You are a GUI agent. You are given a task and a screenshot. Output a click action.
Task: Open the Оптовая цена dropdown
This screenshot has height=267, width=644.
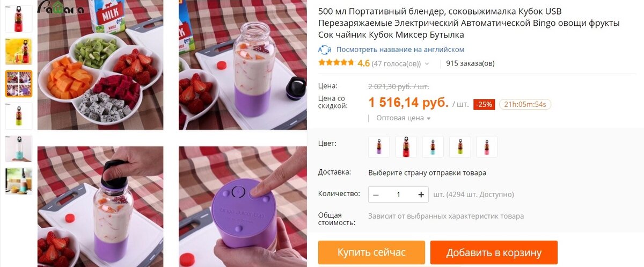[404, 118]
